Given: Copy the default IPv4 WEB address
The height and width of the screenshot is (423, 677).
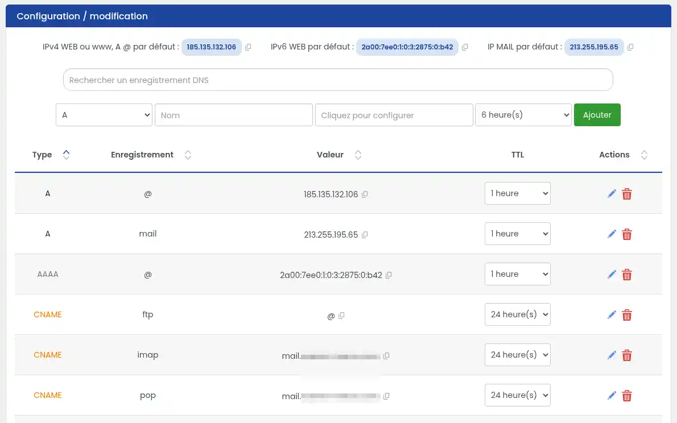Looking at the screenshot, I should pyautogui.click(x=248, y=47).
